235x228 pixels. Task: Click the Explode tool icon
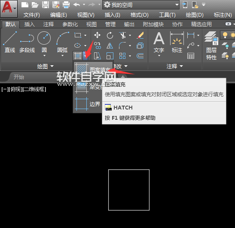140,46
